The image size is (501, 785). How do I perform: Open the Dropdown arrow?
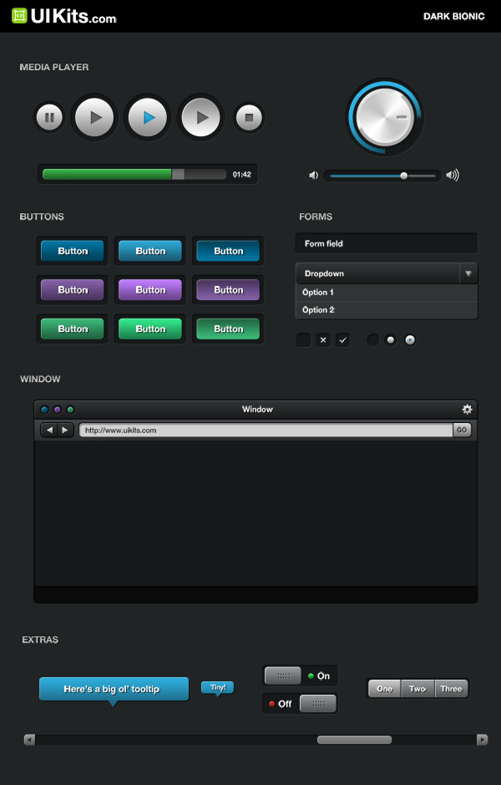[x=468, y=273]
